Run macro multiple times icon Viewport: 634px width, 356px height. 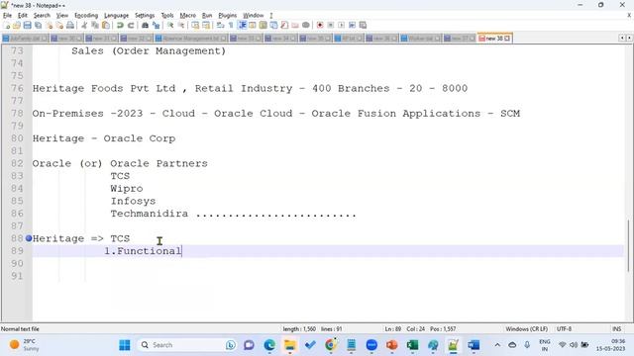[x=353, y=26]
